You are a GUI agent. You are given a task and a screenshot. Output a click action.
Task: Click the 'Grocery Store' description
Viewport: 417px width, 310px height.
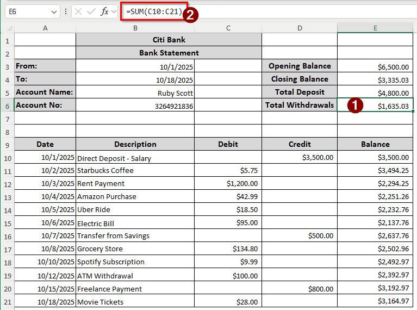(135, 249)
